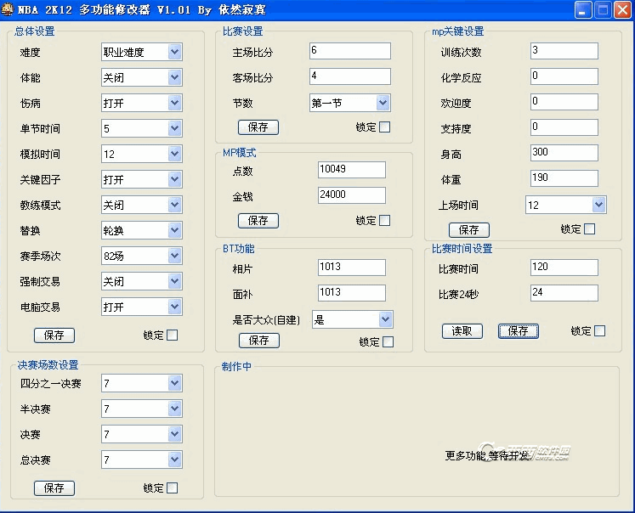Focus the 化学反应 input field
This screenshot has height=513, width=635.
click(x=564, y=76)
